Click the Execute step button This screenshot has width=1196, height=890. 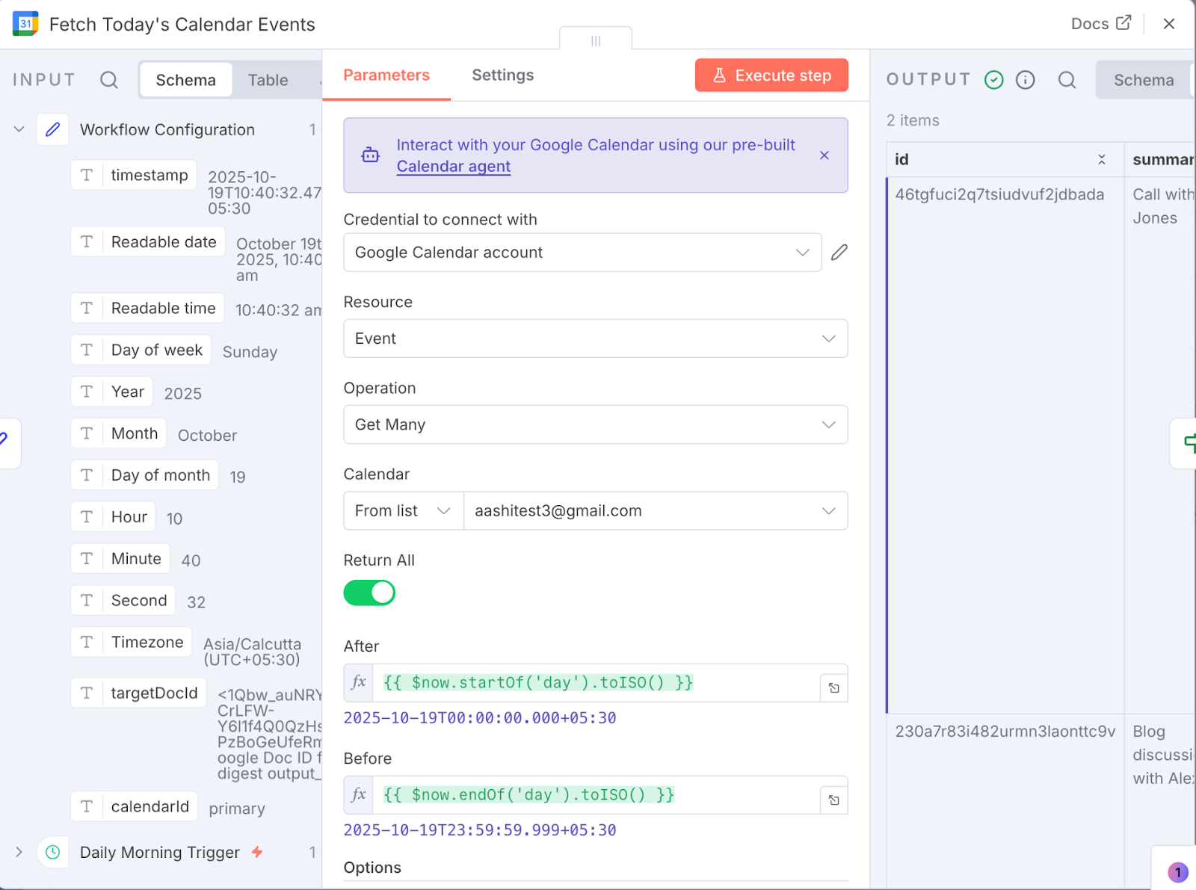click(x=771, y=75)
